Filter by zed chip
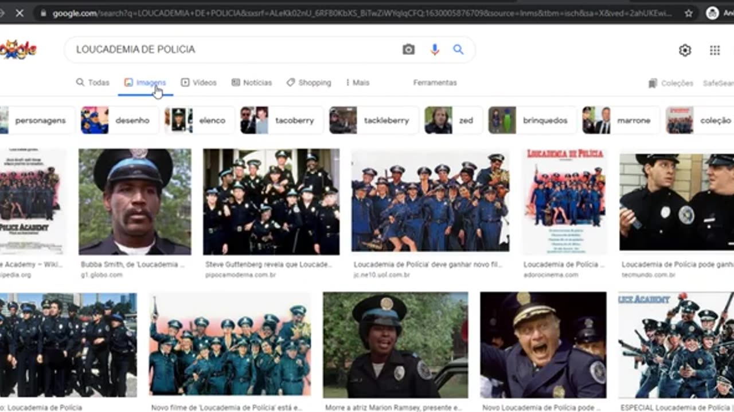Image resolution: width=734 pixels, height=412 pixels. [453, 120]
